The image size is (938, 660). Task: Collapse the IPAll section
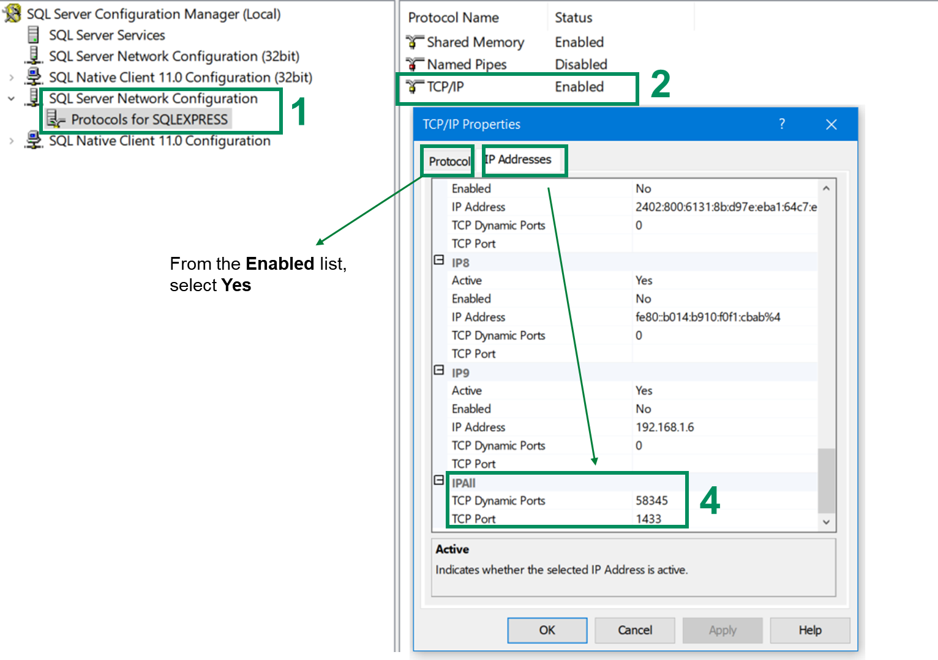click(x=439, y=481)
